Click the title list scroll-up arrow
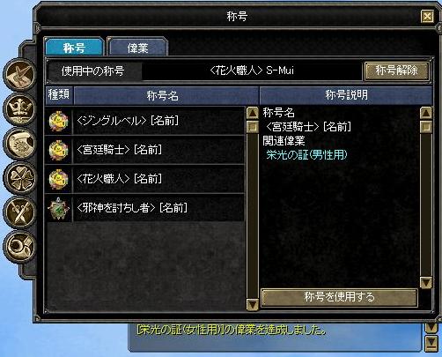Viewport: 442px width, 357px height. [253, 113]
